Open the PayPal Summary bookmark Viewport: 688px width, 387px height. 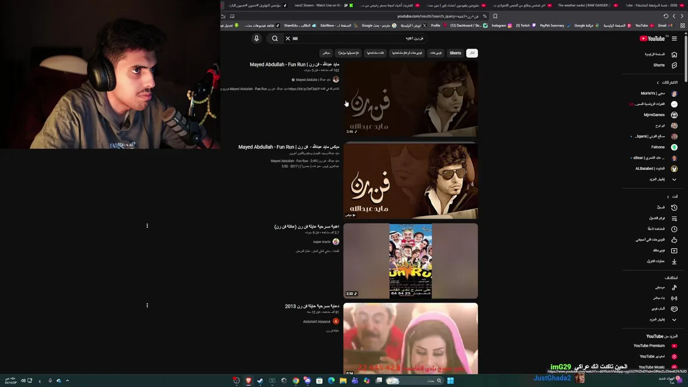(x=554, y=25)
